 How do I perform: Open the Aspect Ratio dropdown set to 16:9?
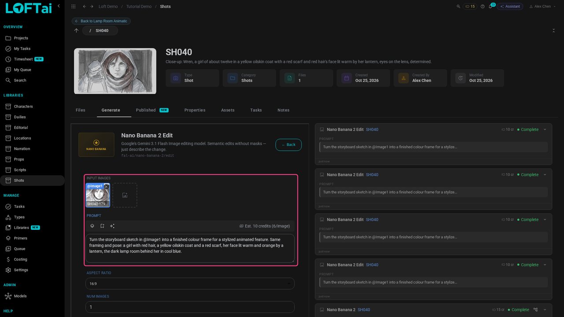tap(190, 284)
